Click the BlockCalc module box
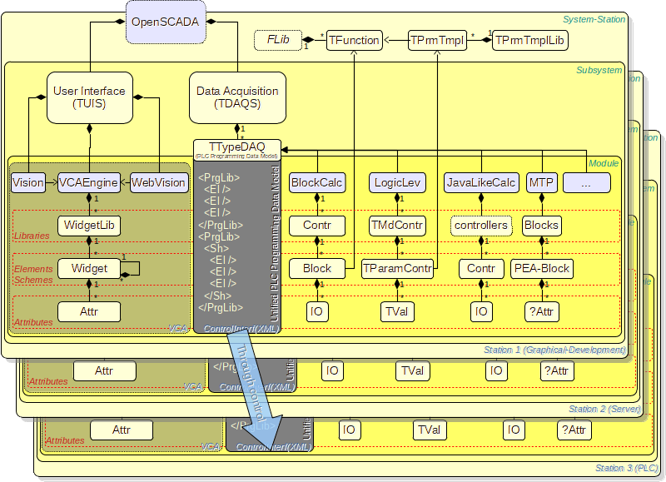The height and width of the screenshot is (482, 666). point(317,182)
